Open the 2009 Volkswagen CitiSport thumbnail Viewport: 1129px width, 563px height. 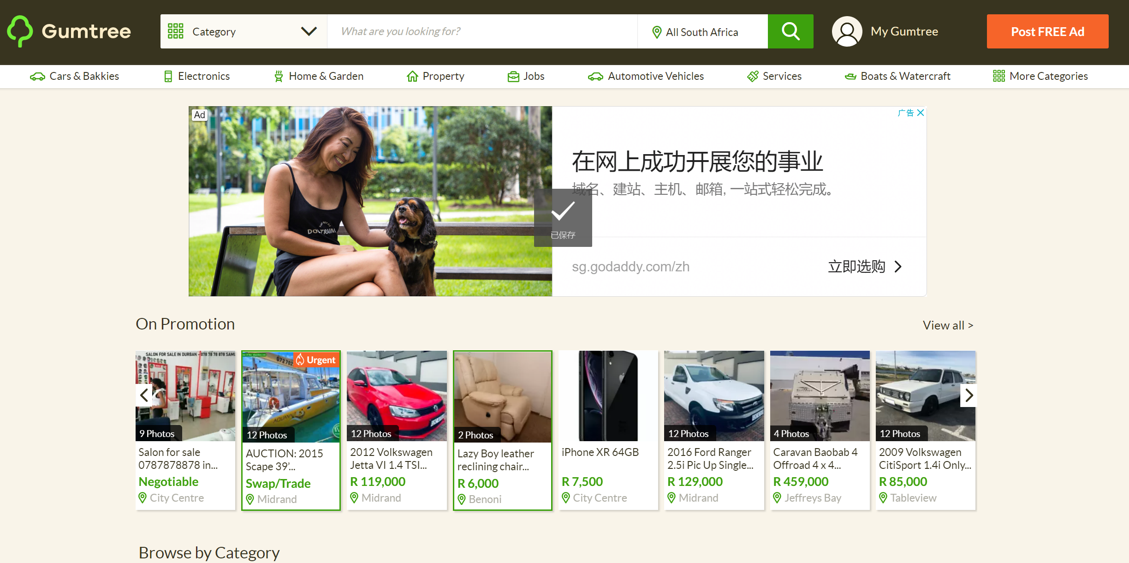(926, 396)
